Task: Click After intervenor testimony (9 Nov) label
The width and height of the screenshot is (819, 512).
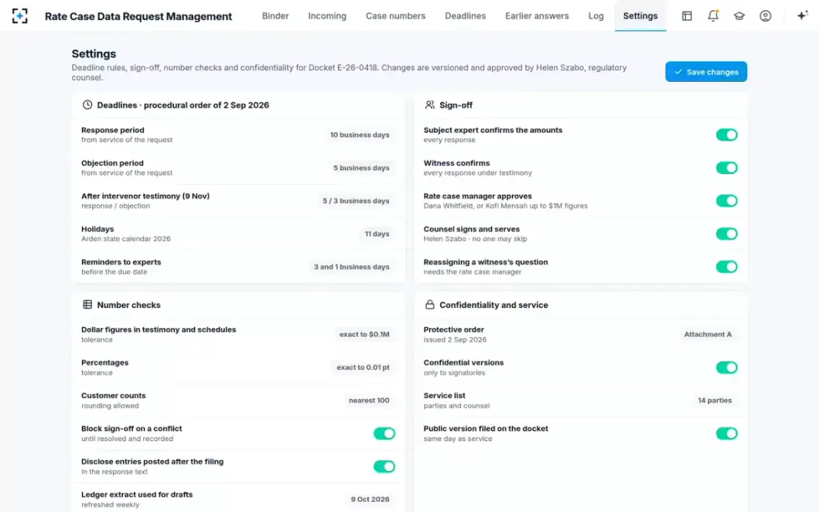Action: click(x=145, y=196)
